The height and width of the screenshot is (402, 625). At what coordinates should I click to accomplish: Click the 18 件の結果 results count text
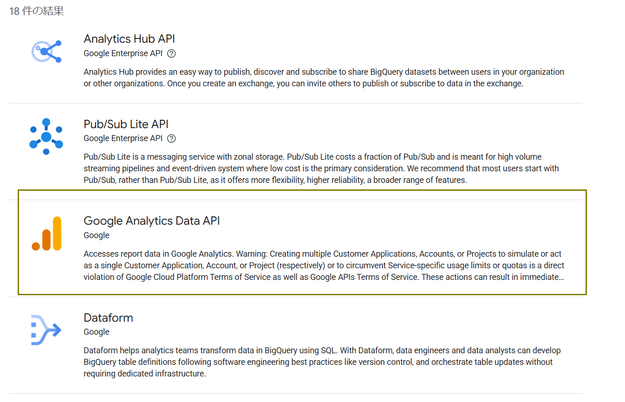coord(37,11)
